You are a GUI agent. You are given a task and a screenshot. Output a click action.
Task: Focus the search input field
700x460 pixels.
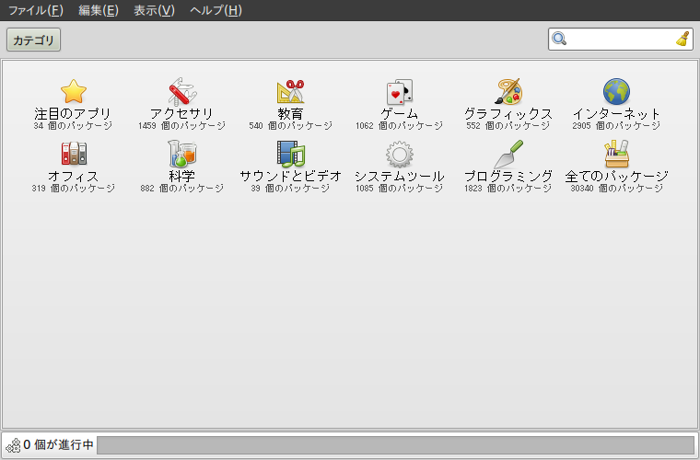pos(621,40)
